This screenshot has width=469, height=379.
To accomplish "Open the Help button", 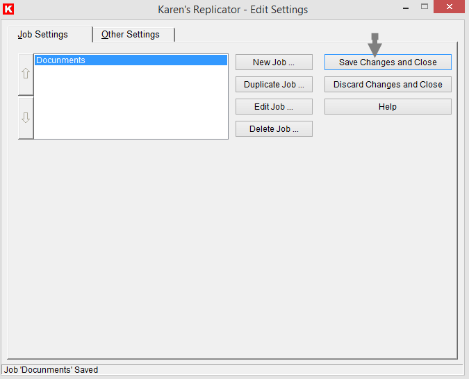I will click(x=388, y=107).
